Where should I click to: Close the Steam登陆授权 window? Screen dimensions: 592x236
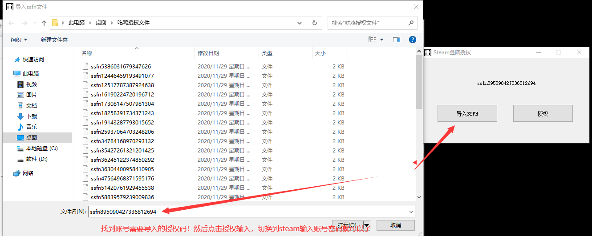point(579,52)
